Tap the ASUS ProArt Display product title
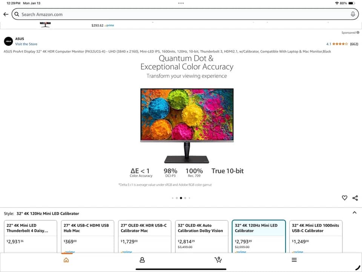Image resolution: width=362 pixels, height=272 pixels. (x=167, y=51)
